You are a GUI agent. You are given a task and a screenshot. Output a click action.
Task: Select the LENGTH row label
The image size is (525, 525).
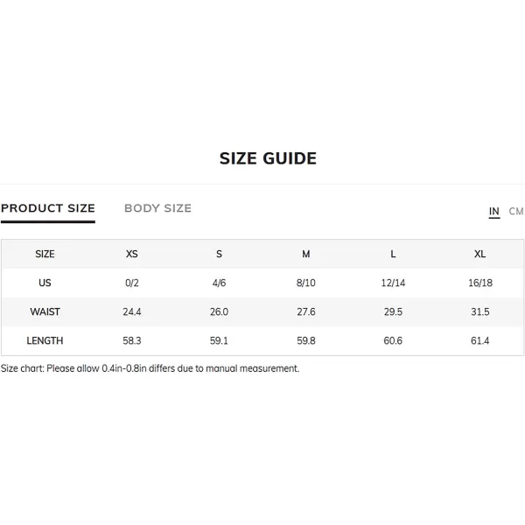tap(45, 340)
